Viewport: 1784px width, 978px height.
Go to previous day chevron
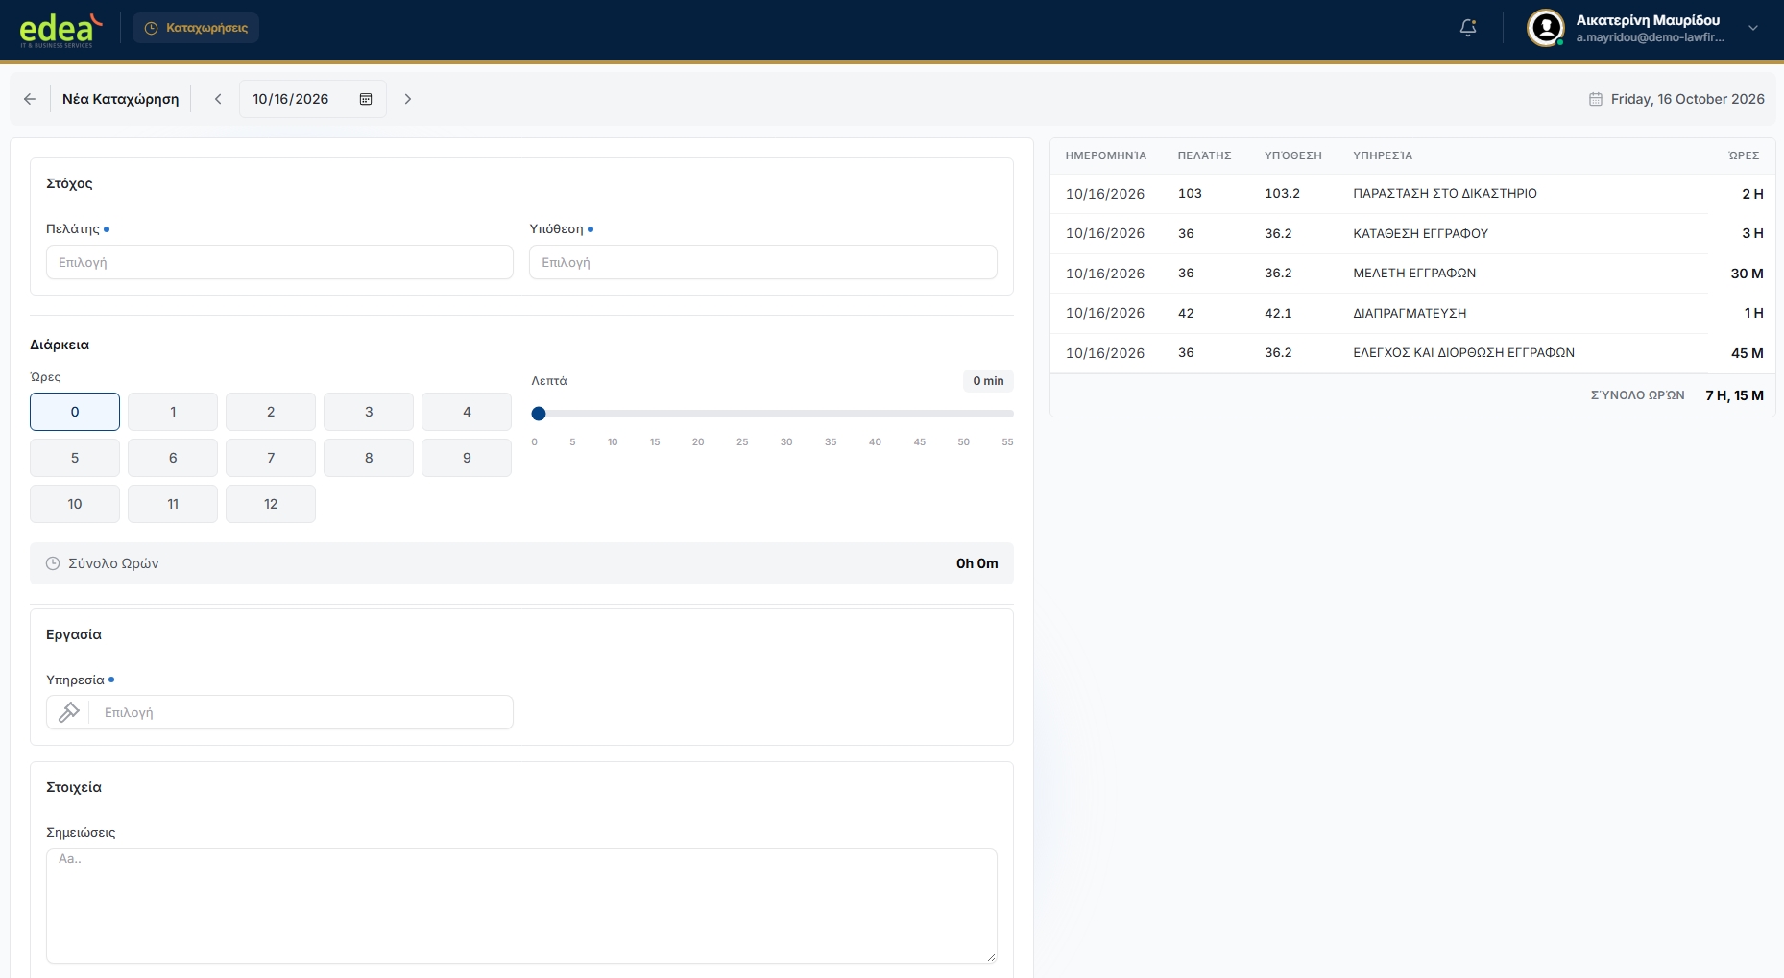[218, 99]
